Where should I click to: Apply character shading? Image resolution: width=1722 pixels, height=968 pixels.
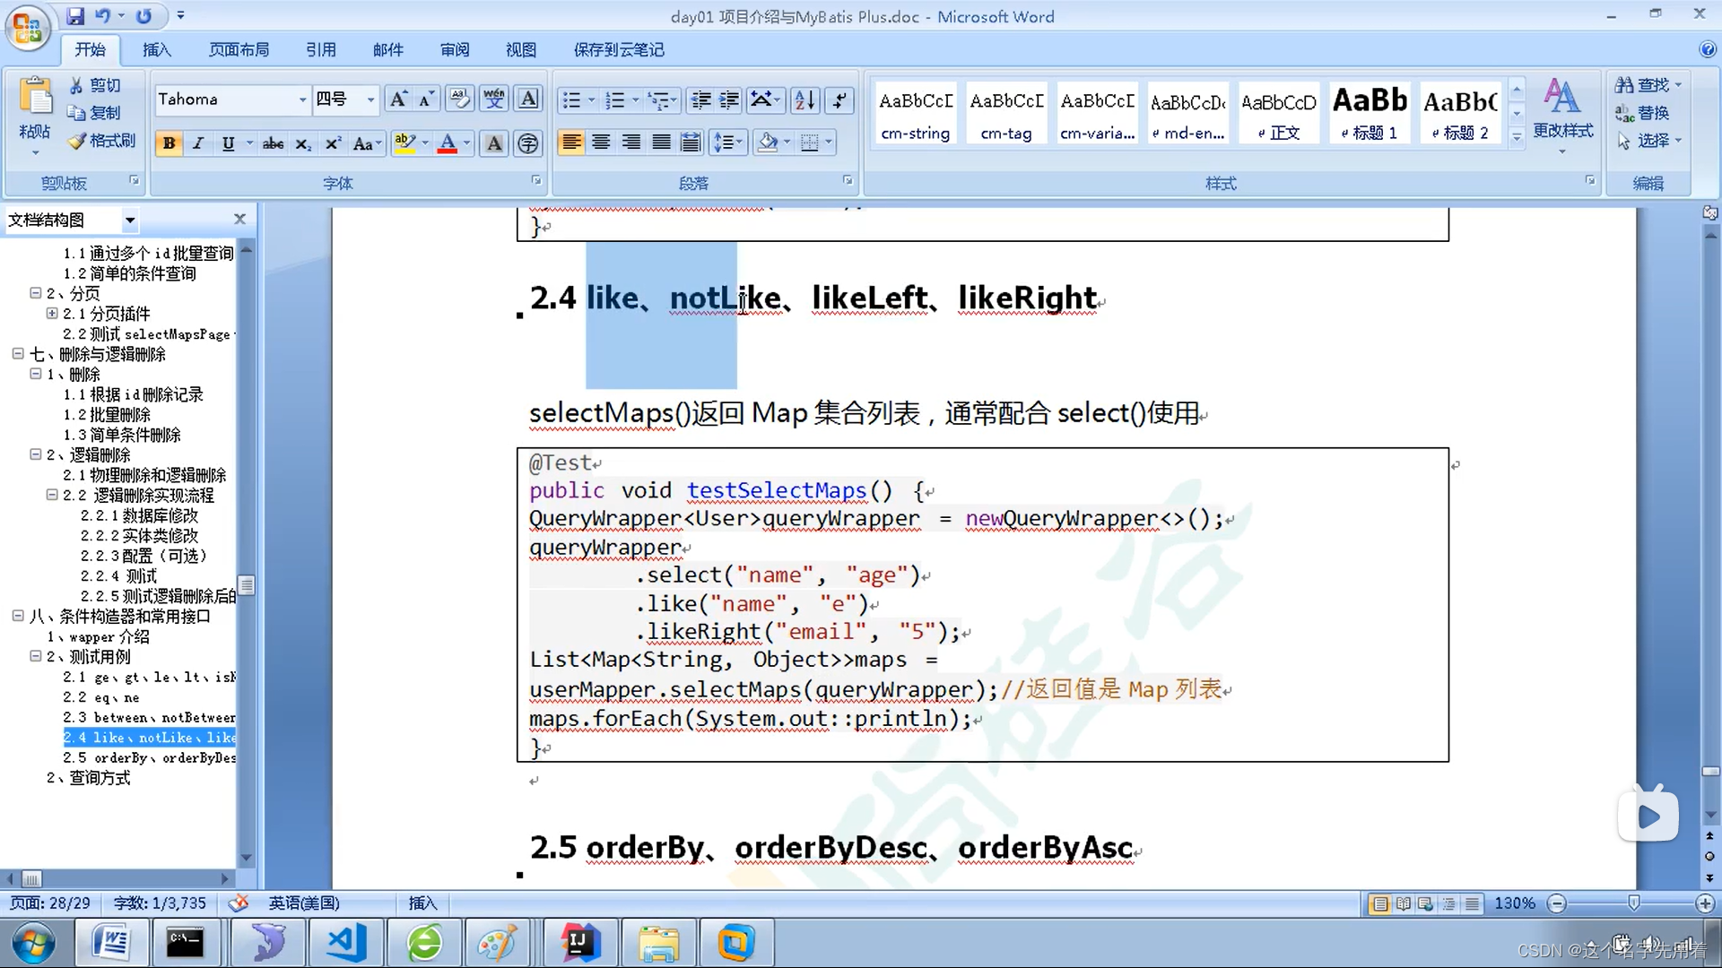494,143
